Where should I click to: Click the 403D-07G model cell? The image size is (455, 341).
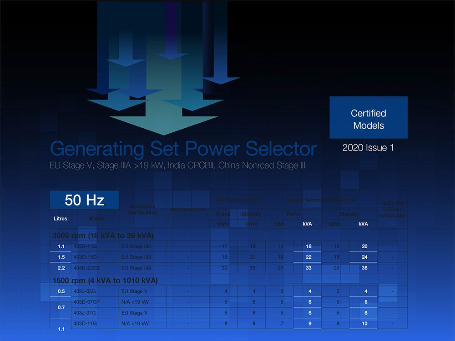[86, 302]
